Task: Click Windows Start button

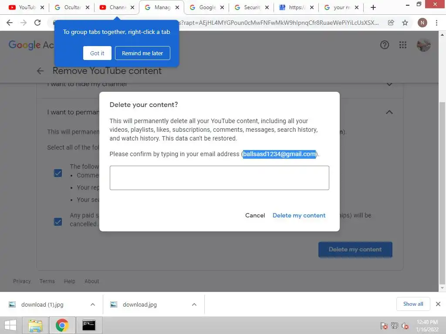Action: [x=10, y=325]
